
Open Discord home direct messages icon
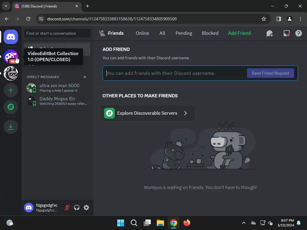pos(11,37)
